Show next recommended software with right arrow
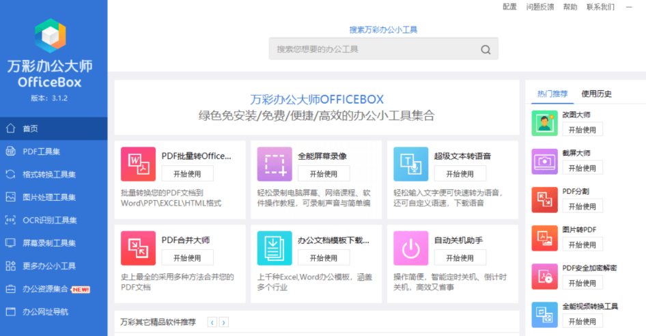646x336 pixels. tap(224, 322)
